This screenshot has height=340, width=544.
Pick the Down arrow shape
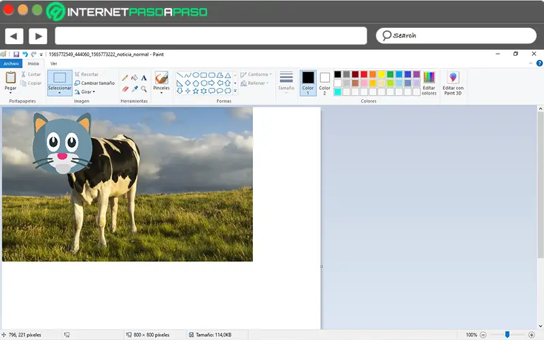(x=180, y=91)
